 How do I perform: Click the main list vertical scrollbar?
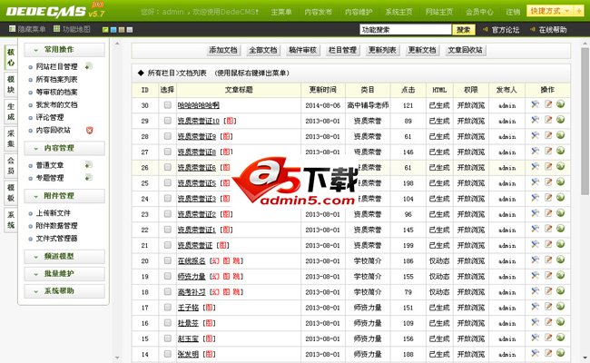(x=585, y=121)
